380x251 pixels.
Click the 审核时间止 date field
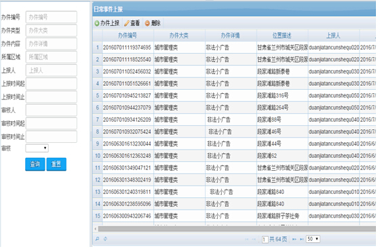coord(52,137)
